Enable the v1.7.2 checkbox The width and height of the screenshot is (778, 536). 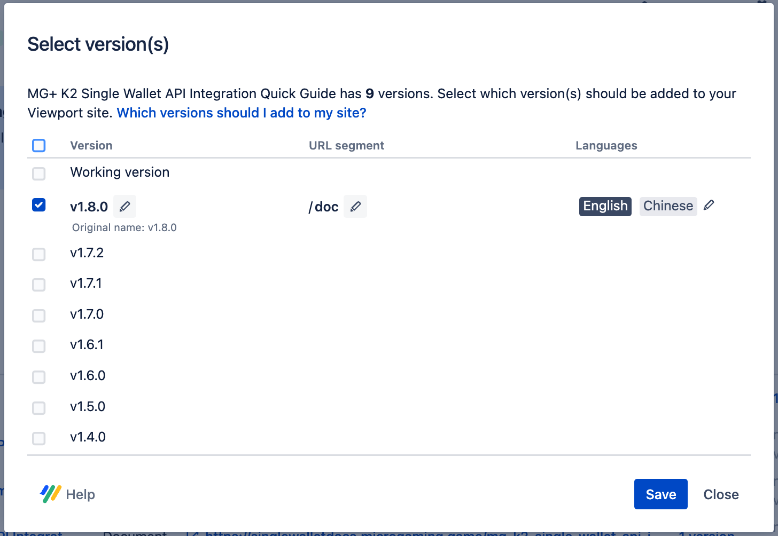point(39,254)
